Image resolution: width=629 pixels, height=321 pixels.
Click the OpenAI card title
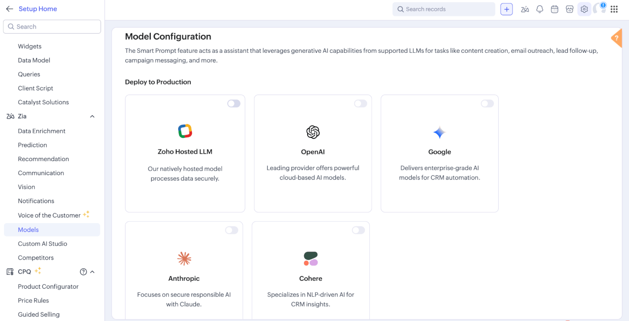click(313, 152)
